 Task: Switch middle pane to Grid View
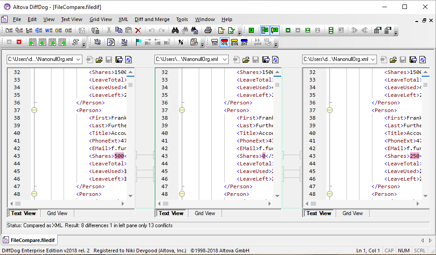(x=205, y=213)
